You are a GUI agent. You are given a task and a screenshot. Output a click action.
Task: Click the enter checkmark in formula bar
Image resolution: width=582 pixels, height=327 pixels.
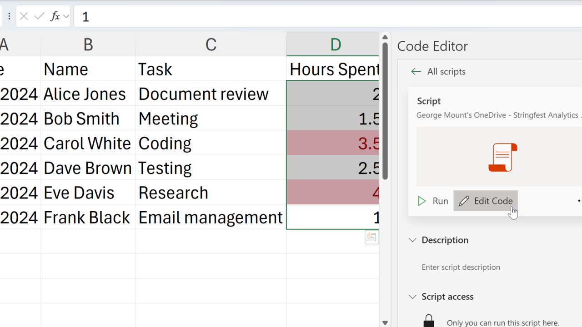[x=40, y=17]
